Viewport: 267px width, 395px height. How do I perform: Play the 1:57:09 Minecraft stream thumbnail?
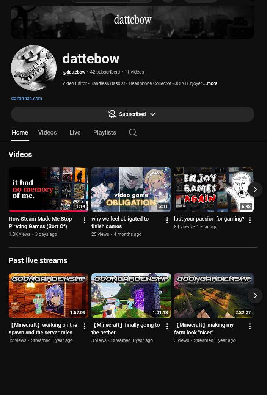49,296
